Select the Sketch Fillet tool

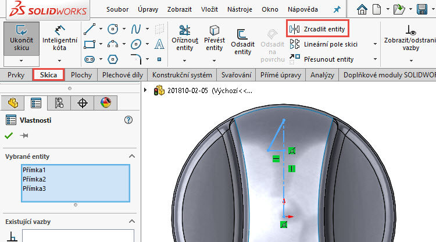[x=136, y=59]
